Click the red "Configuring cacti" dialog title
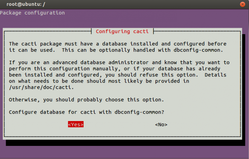This screenshot has height=159, width=249. 122,31
